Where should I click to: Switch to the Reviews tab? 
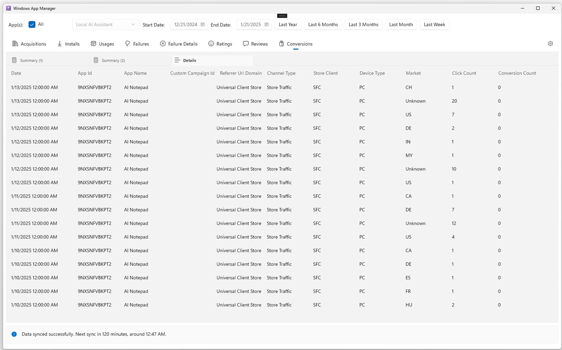[255, 44]
